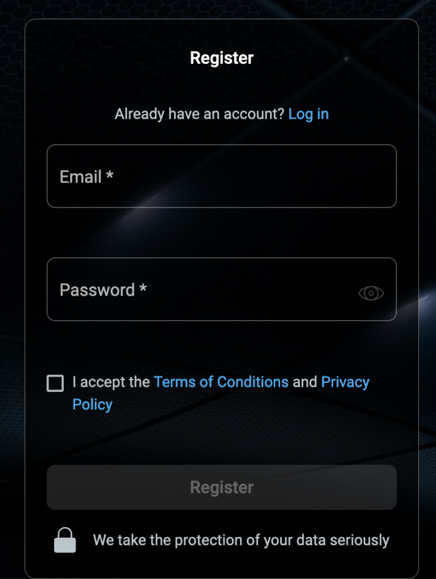Toggle the password visibility eye icon off

371,292
